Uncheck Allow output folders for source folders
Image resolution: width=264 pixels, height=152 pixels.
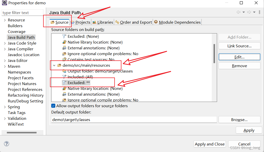(x=53, y=106)
